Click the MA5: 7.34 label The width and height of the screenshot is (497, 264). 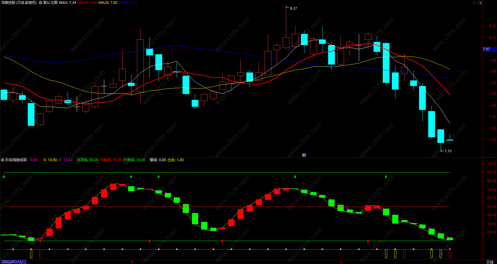(x=68, y=3)
